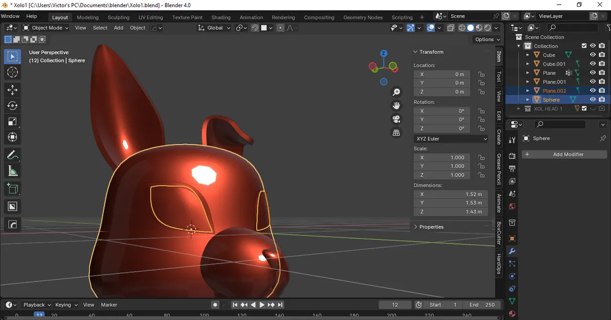Open the Render properties tab icon
The image size is (611, 320).
pos(512,156)
